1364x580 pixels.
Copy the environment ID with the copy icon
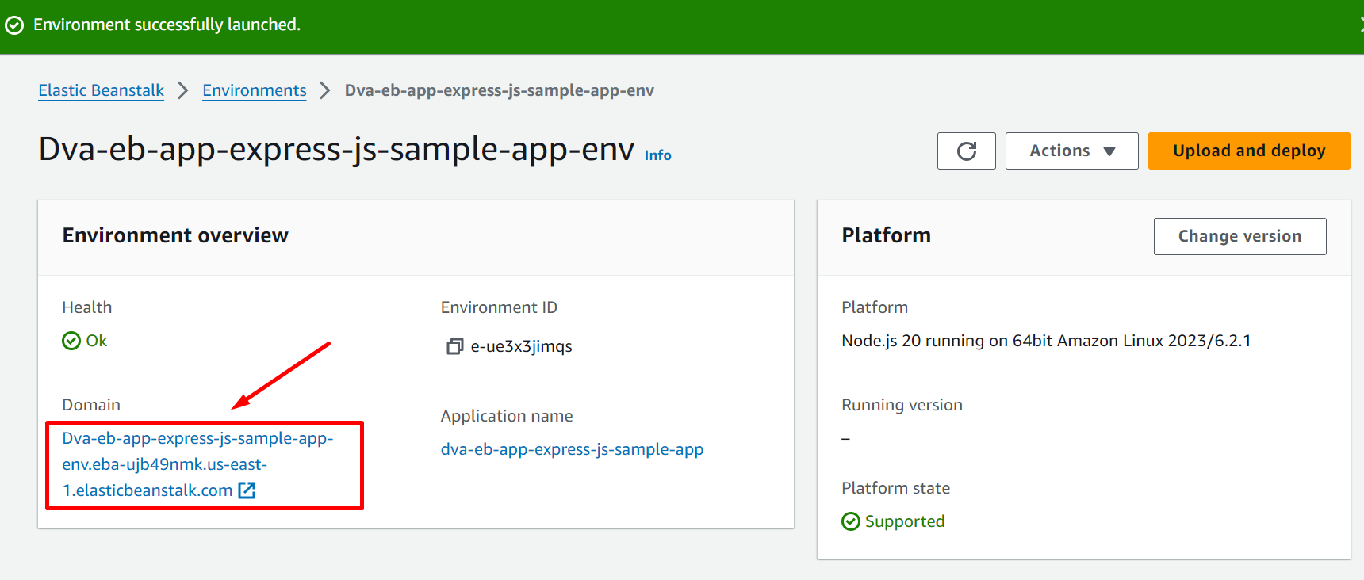(x=454, y=346)
